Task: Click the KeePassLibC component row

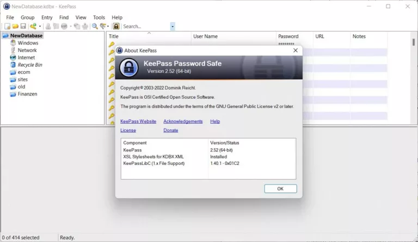Action: click(x=208, y=163)
